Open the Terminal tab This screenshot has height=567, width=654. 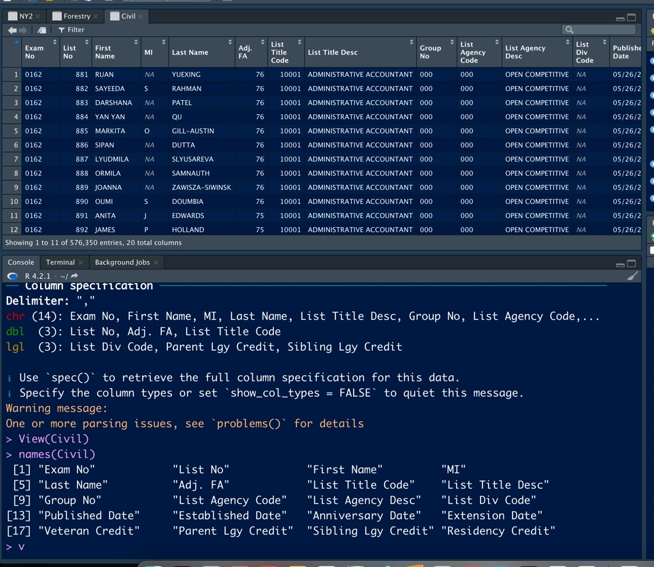[x=60, y=262]
